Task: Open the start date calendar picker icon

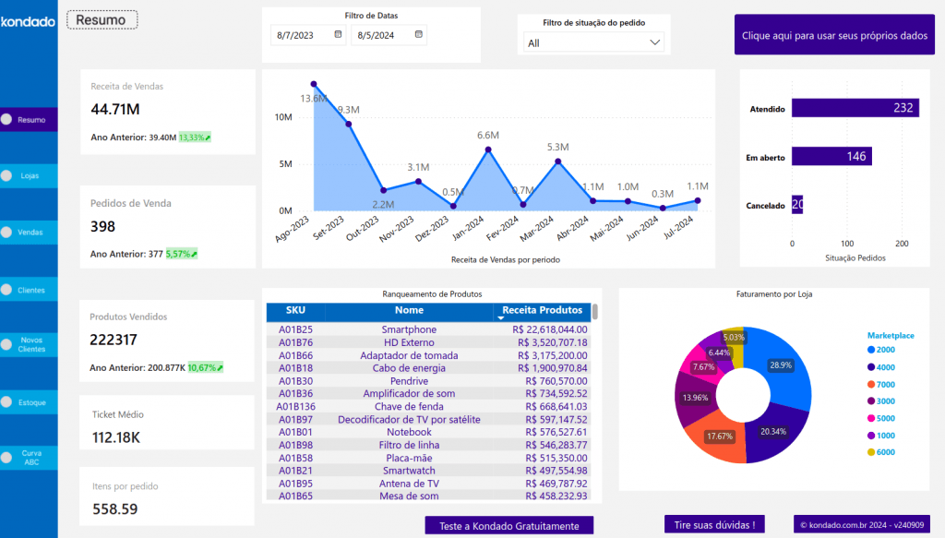Action: coord(338,35)
